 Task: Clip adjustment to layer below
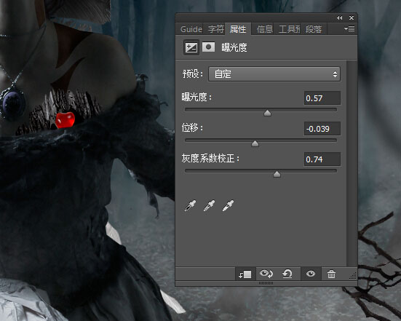[245, 274]
